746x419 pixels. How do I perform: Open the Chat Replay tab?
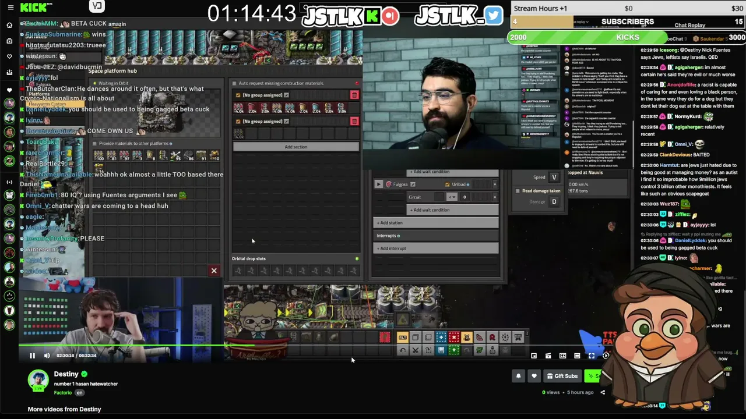(689, 26)
